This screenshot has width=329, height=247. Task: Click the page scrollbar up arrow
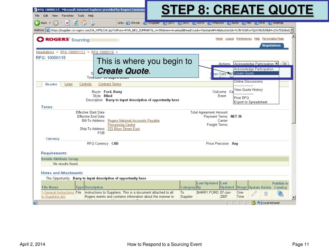click(x=294, y=36)
